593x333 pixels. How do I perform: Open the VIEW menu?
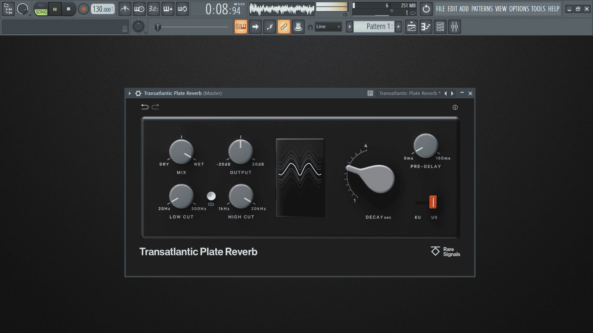click(501, 9)
